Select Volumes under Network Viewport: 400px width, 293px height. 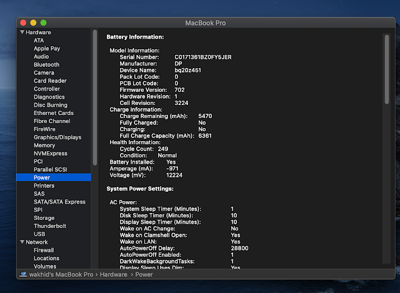[x=45, y=266]
